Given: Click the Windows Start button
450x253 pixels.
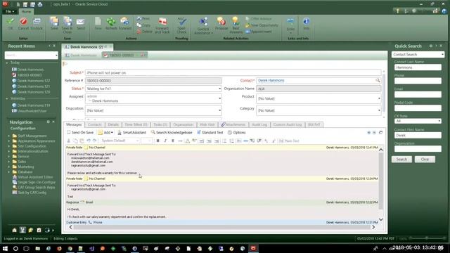Looking at the screenshot, I should [x=5, y=248].
